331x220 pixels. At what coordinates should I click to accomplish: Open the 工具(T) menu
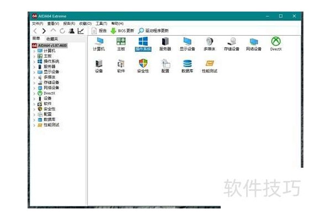point(102,23)
